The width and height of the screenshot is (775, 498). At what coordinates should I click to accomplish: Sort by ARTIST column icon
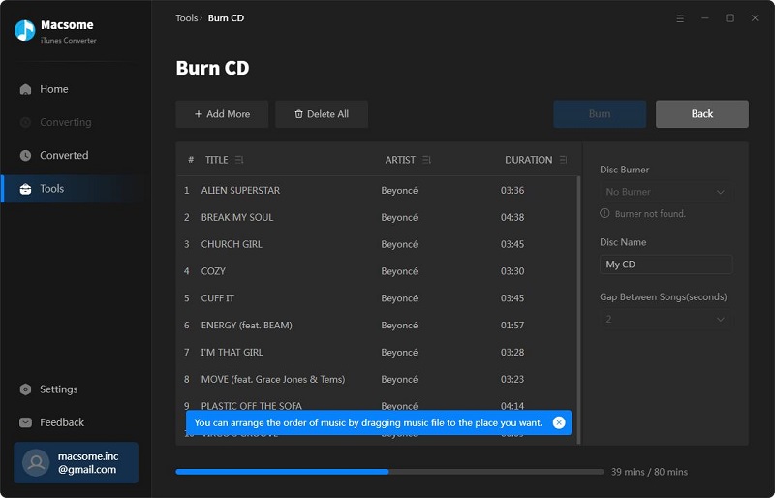(426, 160)
